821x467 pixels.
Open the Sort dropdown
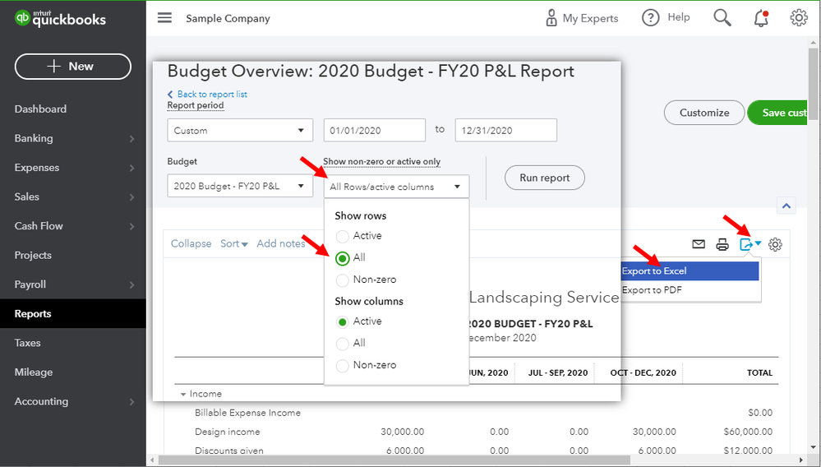[x=234, y=243]
